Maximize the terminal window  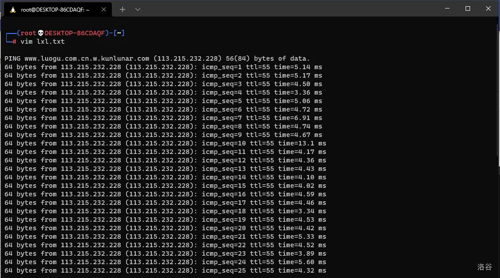467,8
